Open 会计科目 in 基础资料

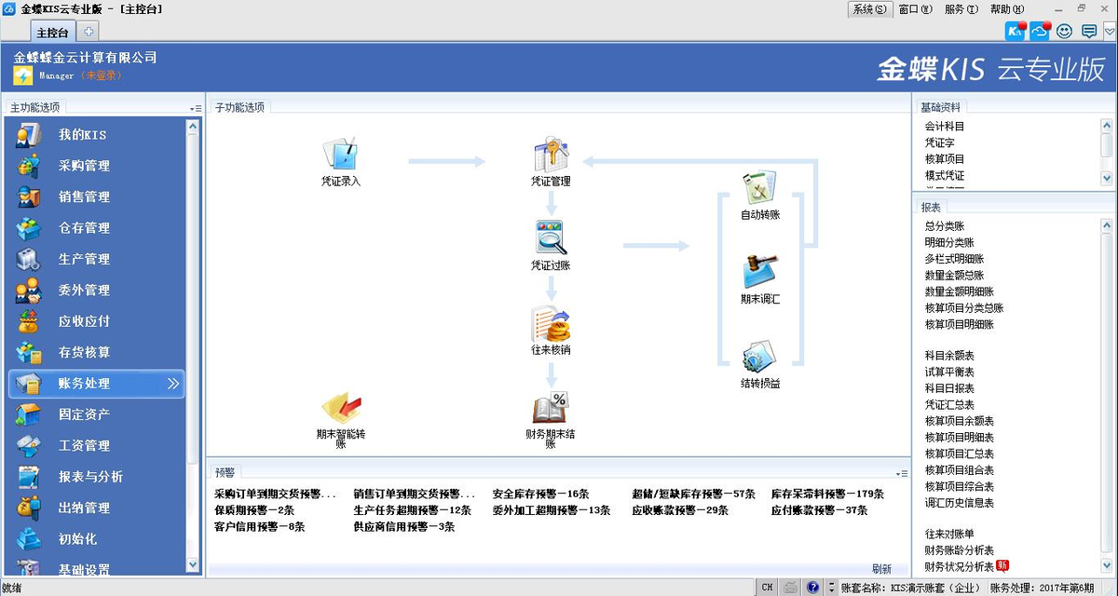[x=945, y=127]
